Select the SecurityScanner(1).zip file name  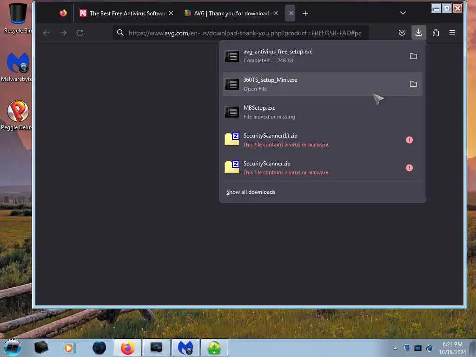(x=270, y=136)
